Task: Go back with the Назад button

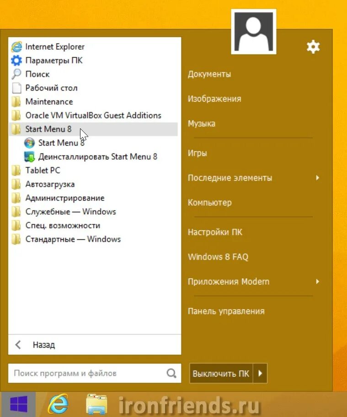Action: coord(95,345)
